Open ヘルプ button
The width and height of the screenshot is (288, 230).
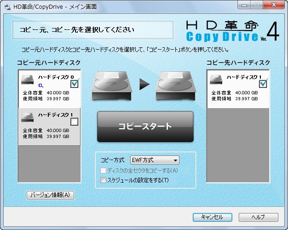259,217
